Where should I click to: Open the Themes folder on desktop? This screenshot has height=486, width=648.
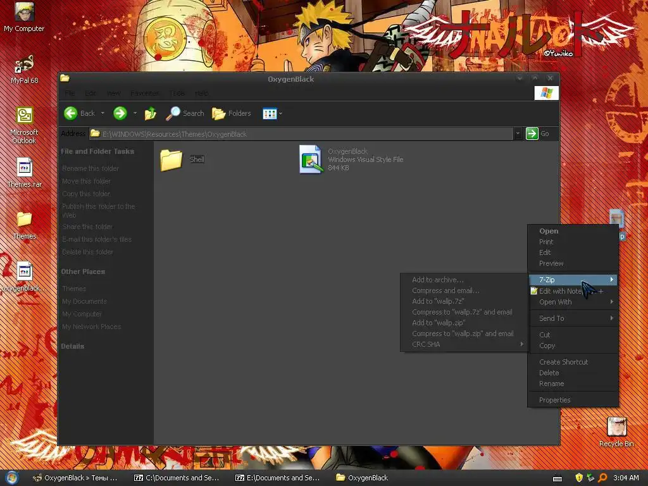click(x=24, y=225)
